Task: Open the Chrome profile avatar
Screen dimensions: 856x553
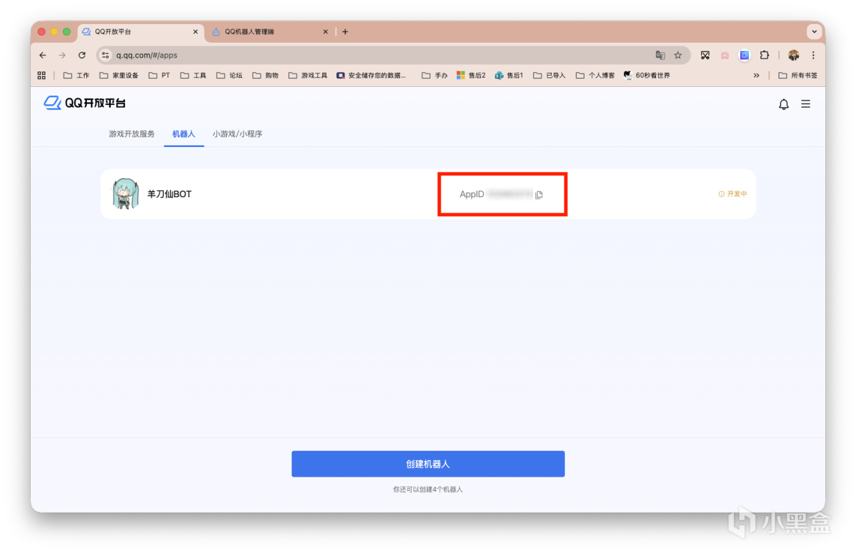Action: pos(794,56)
